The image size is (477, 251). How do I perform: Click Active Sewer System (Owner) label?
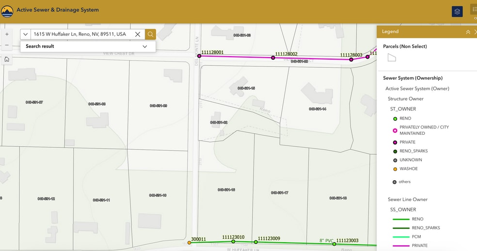[417, 89]
